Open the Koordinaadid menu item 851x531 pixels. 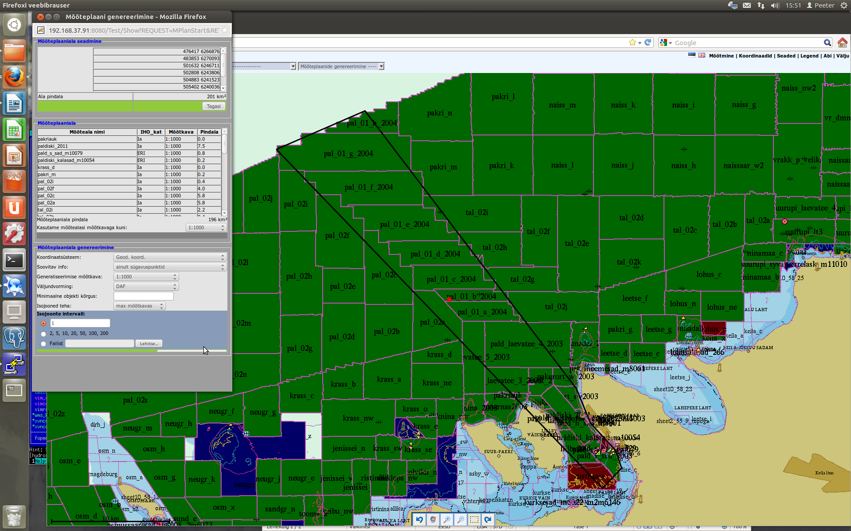pos(755,56)
